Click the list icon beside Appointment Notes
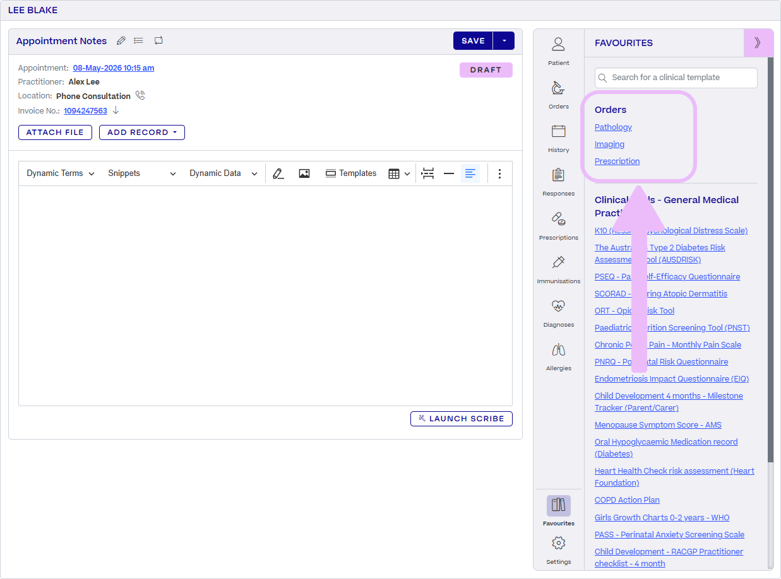Image resolution: width=781 pixels, height=579 pixels. click(139, 40)
